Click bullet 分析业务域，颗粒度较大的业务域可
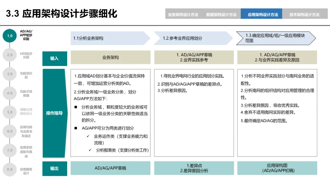Screen dimensions: 330x186 115,107
